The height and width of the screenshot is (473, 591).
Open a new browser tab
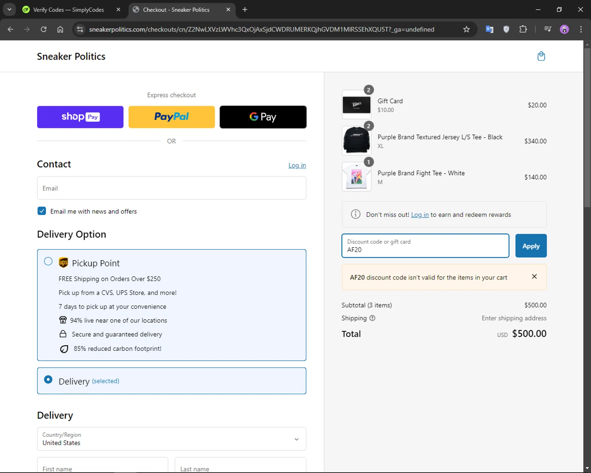(x=245, y=9)
